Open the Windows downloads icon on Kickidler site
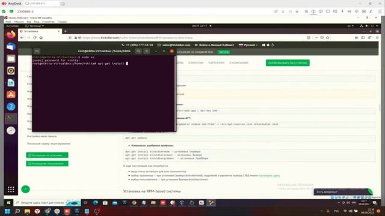Screen dimensions: 385x216 (263, 45)
